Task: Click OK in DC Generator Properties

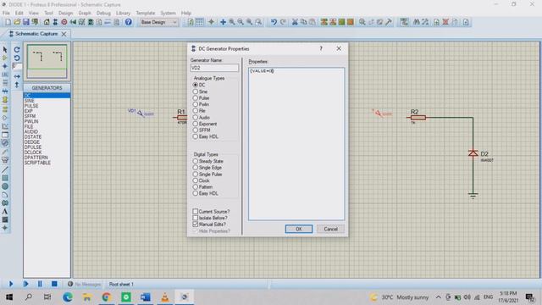Action: pos(299,229)
